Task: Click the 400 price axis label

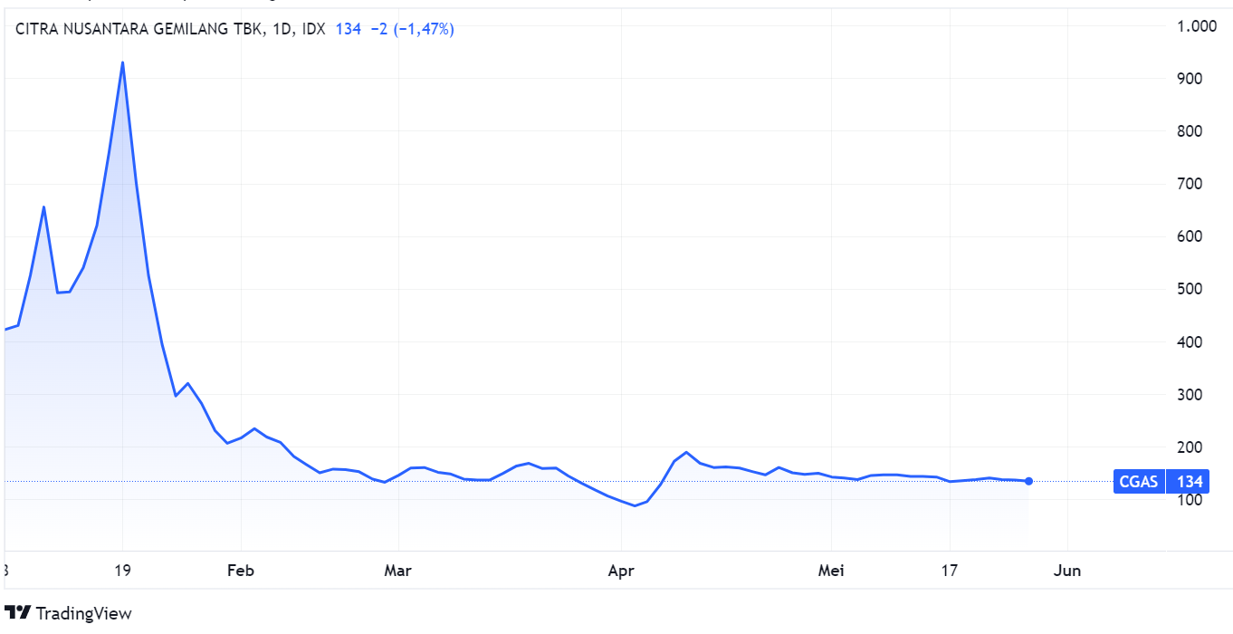Action: tap(1189, 342)
